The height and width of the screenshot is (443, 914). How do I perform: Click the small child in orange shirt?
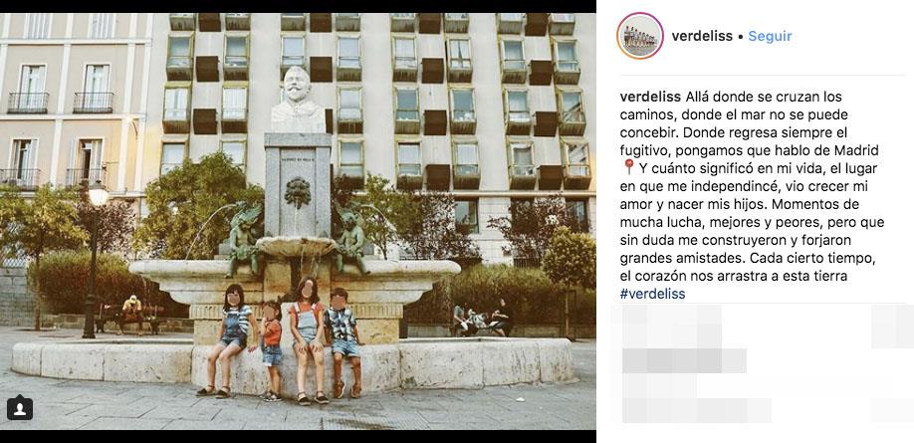271,350
